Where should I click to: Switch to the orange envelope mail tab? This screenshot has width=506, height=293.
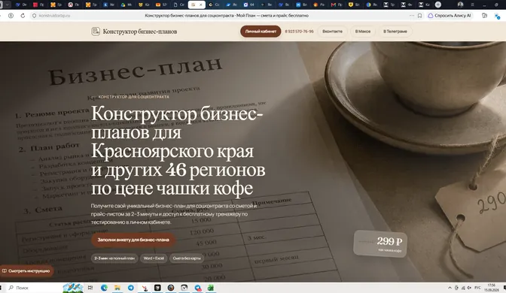coord(160,5)
